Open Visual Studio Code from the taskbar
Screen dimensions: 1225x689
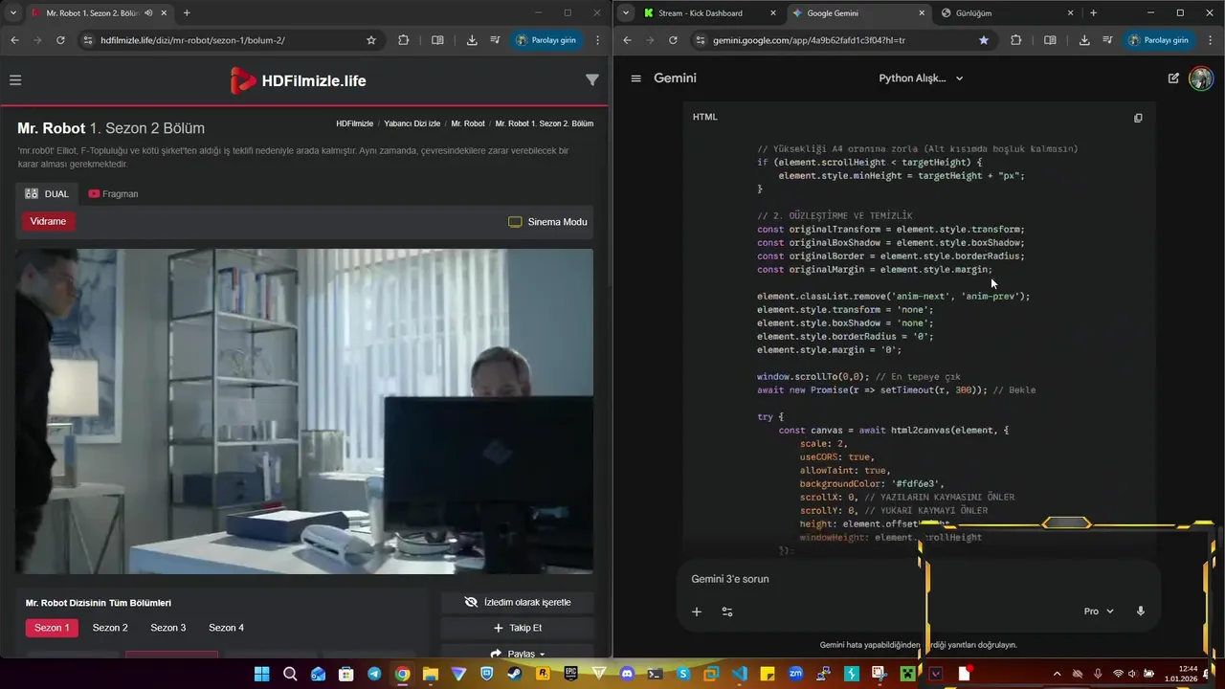[x=740, y=674]
